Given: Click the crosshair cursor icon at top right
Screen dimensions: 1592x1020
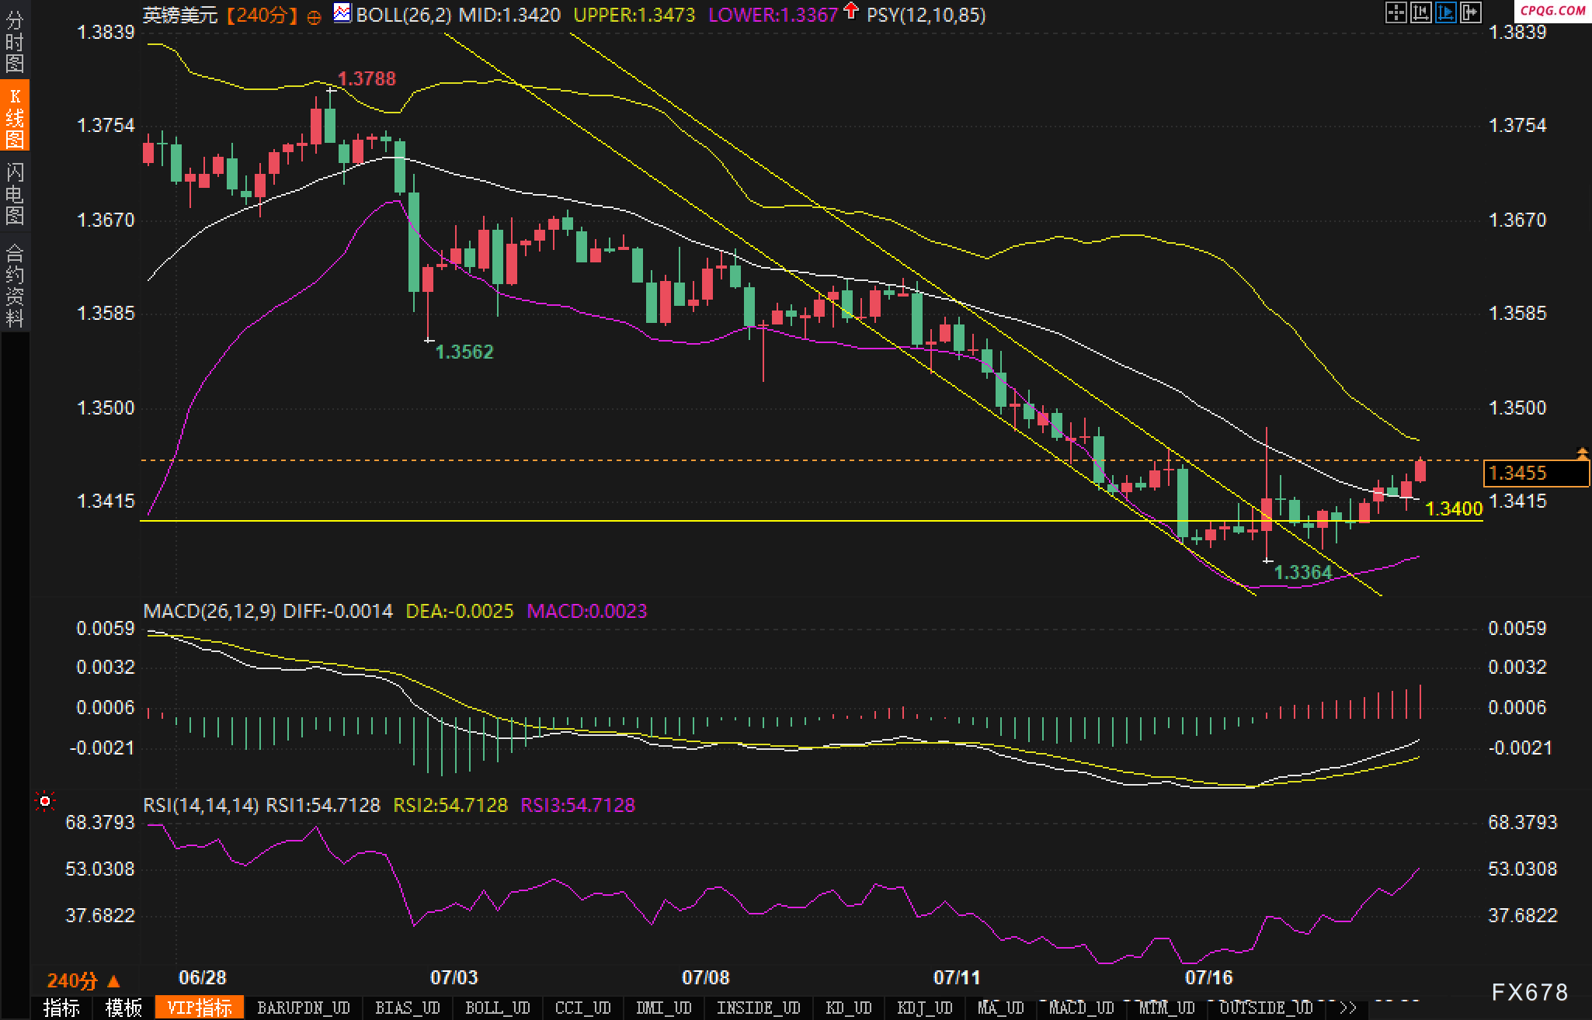Looking at the screenshot, I should (x=1396, y=12).
